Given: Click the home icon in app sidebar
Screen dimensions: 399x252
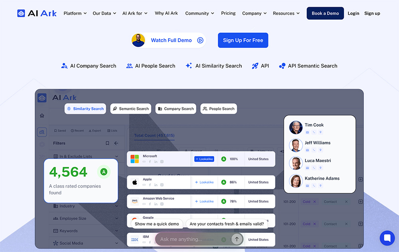Looking at the screenshot, I should coord(42,116).
